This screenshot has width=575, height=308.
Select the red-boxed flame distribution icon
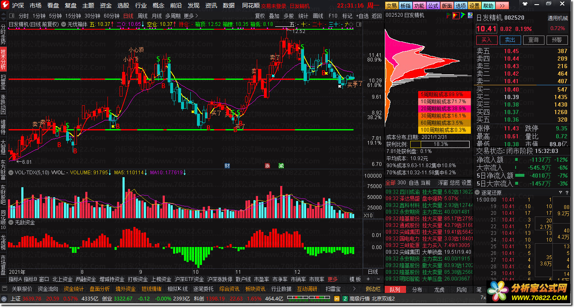click(x=455, y=15)
